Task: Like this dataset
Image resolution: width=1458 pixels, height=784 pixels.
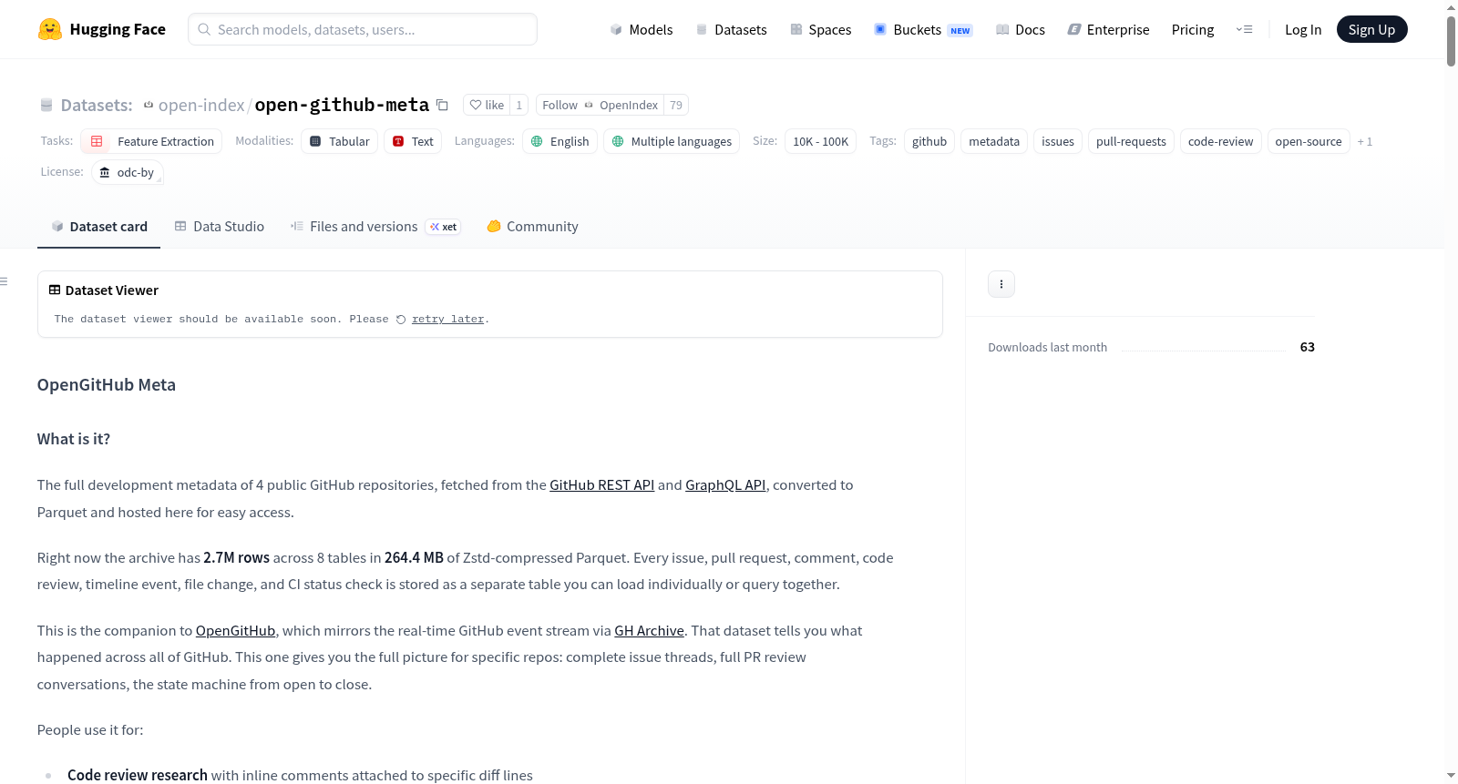Action: click(487, 105)
